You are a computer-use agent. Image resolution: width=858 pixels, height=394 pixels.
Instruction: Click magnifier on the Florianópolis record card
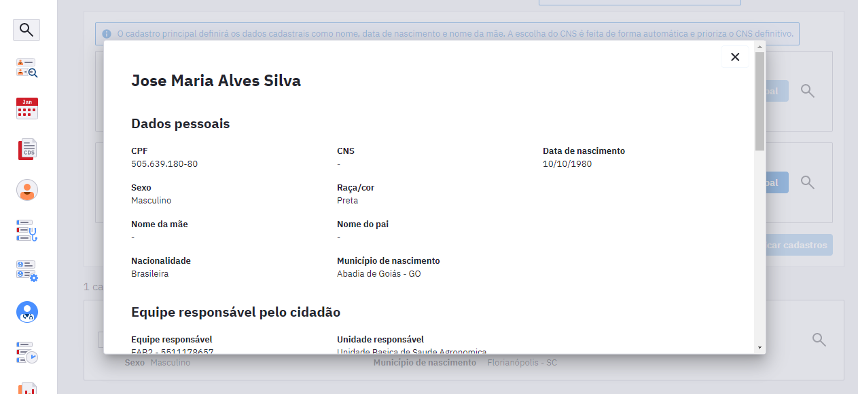[819, 340]
